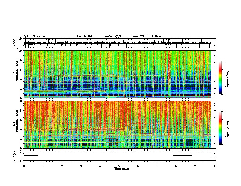Click the time axis tick label '5'
Image resolution: width=241 pixels, height=186 pixels.
(x=119, y=166)
